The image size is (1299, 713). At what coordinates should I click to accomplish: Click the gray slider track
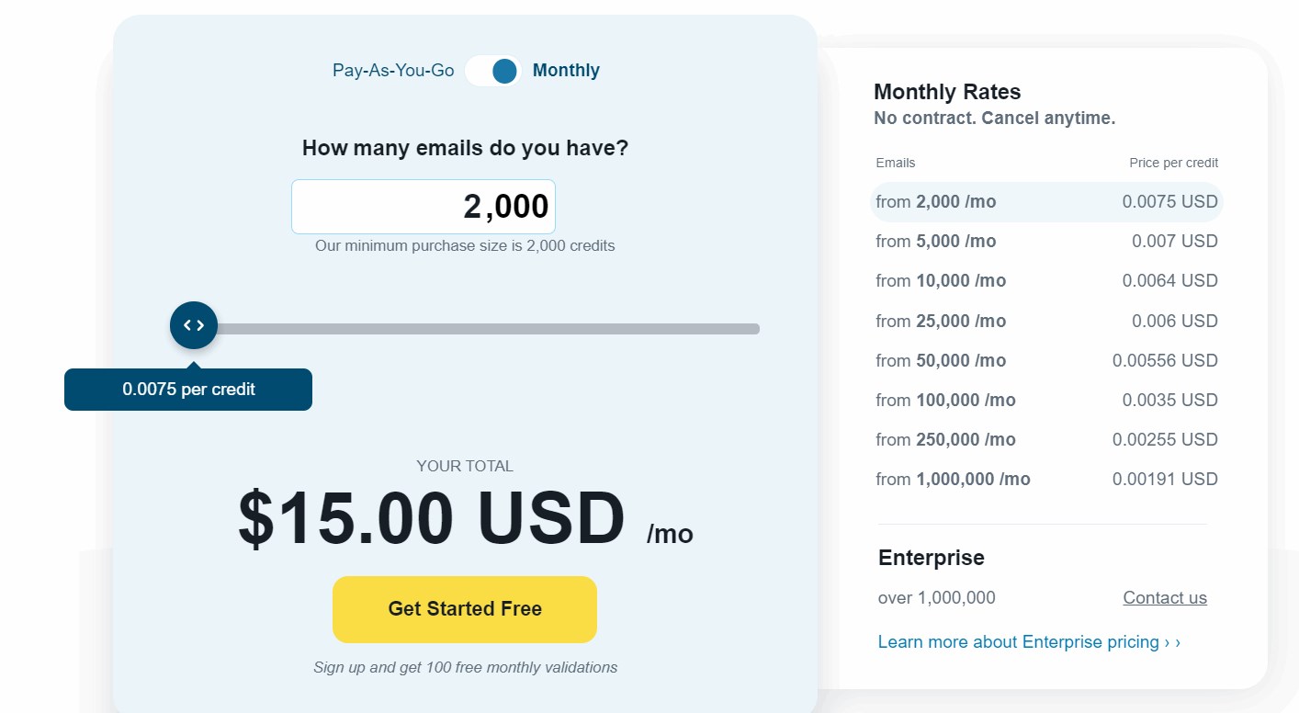tap(487, 329)
